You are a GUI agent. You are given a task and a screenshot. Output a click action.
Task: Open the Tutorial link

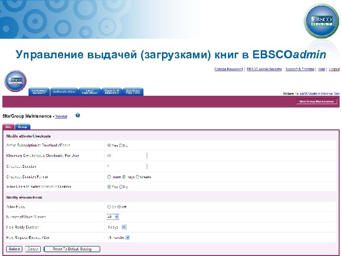(61, 117)
